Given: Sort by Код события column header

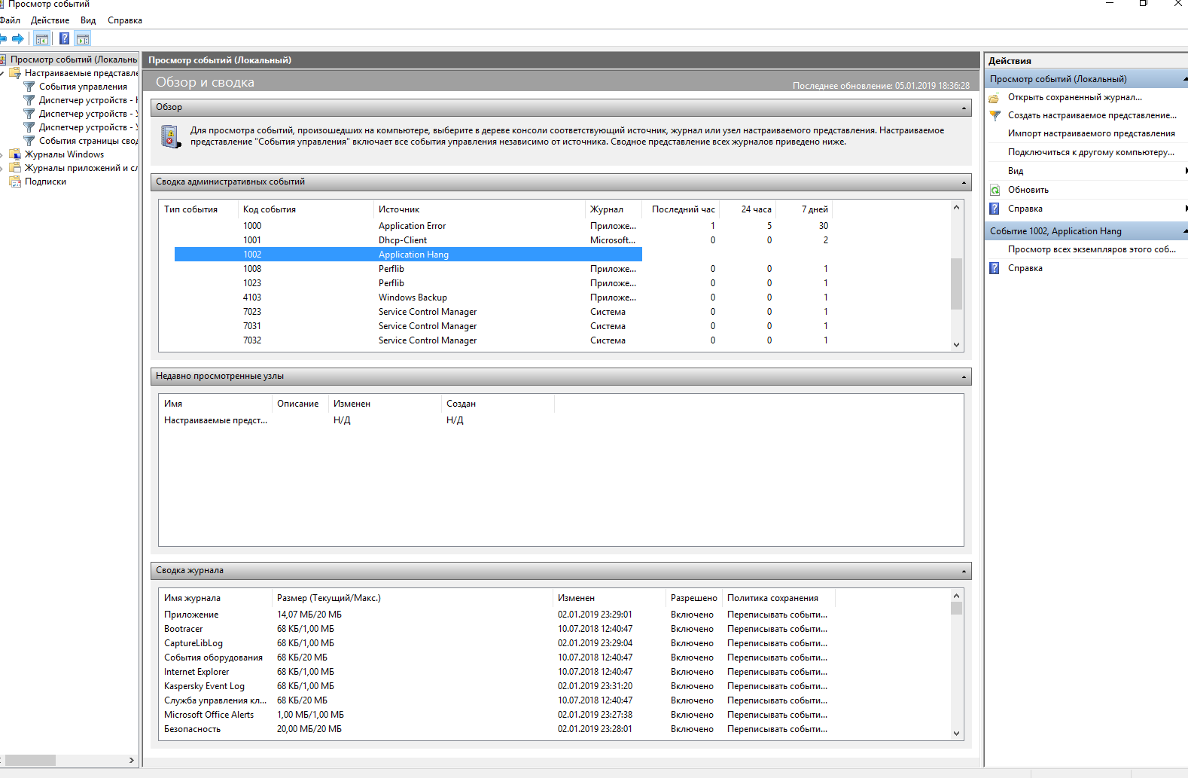Looking at the screenshot, I should pos(306,209).
